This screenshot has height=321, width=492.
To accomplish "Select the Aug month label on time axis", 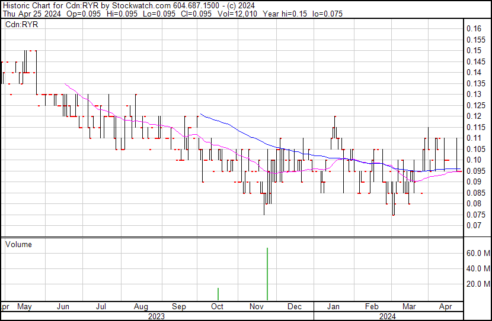I will [x=140, y=307].
